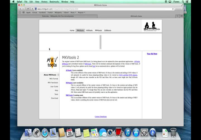Viewport: 201px width, 140px height.
Task: Open Reminders checklist icon in Dock
Action: point(78,133)
